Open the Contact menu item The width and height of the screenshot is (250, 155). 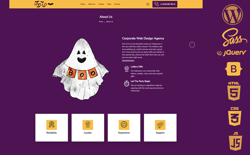[117, 4]
